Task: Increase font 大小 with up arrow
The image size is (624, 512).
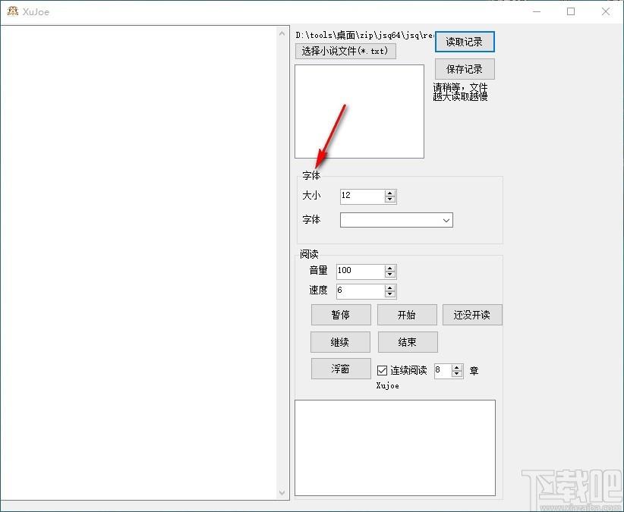Action: pyautogui.click(x=390, y=193)
